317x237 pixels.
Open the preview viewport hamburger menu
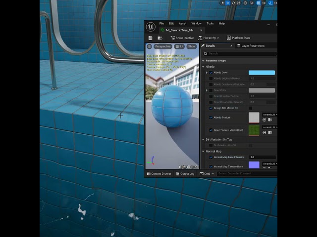coord(149,46)
